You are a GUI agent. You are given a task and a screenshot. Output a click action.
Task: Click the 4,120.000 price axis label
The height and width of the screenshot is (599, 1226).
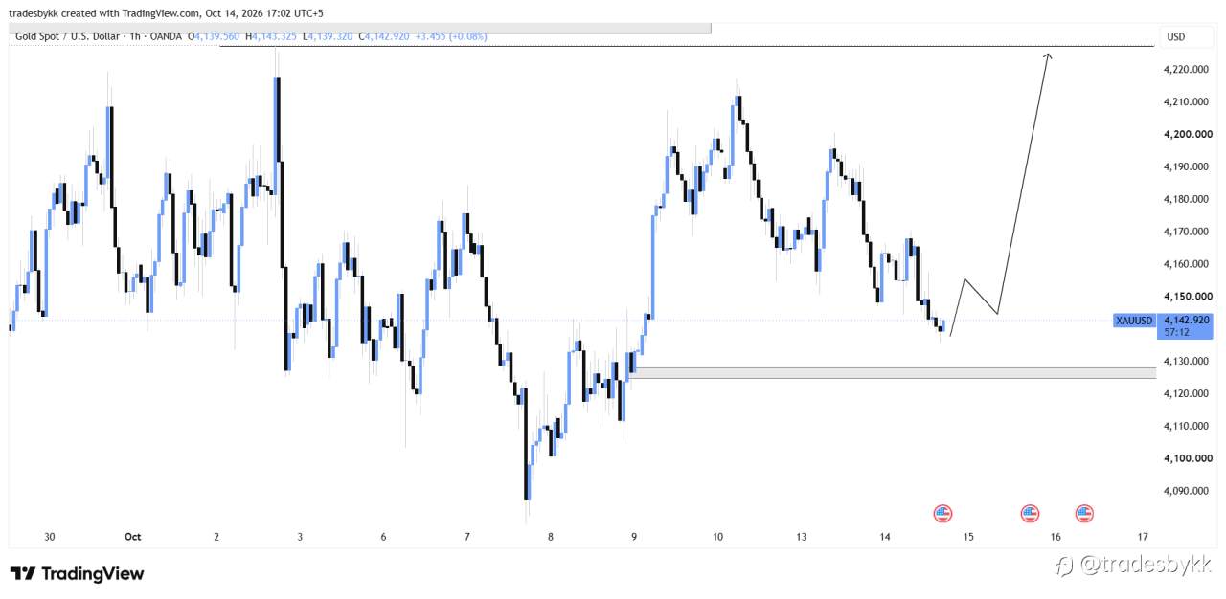tap(1186, 394)
